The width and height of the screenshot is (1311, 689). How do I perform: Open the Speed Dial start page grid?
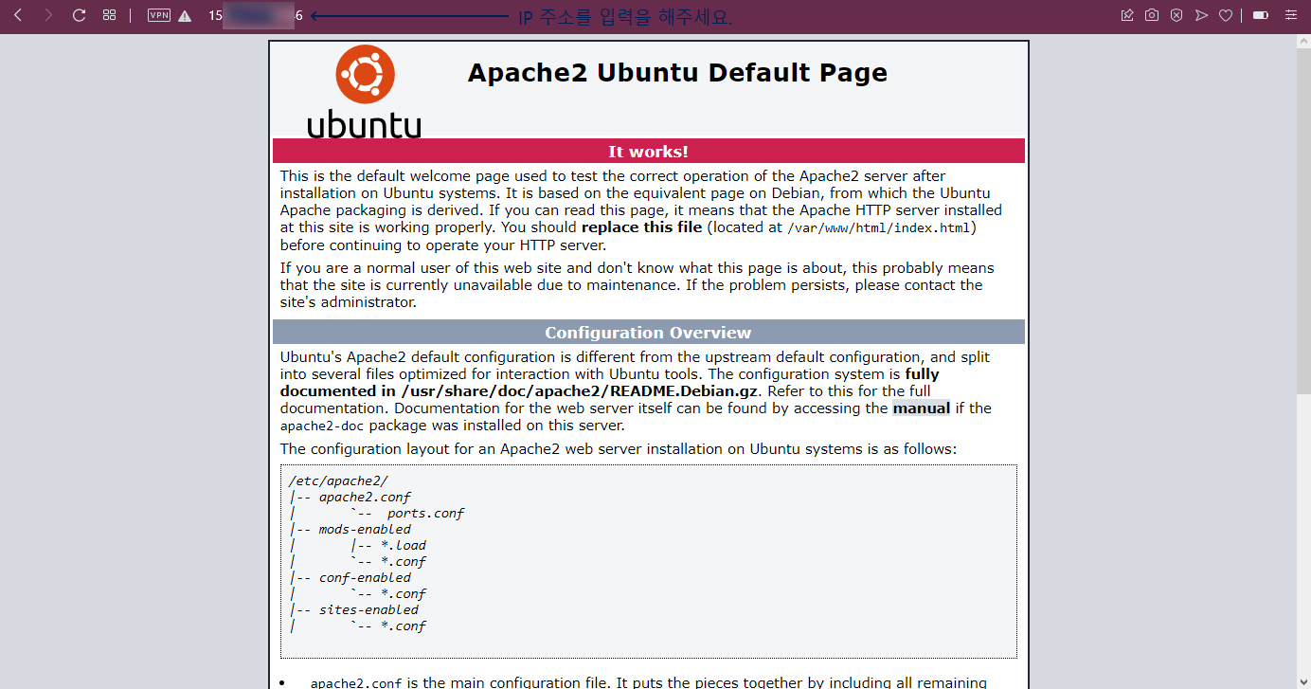pyautogui.click(x=110, y=15)
